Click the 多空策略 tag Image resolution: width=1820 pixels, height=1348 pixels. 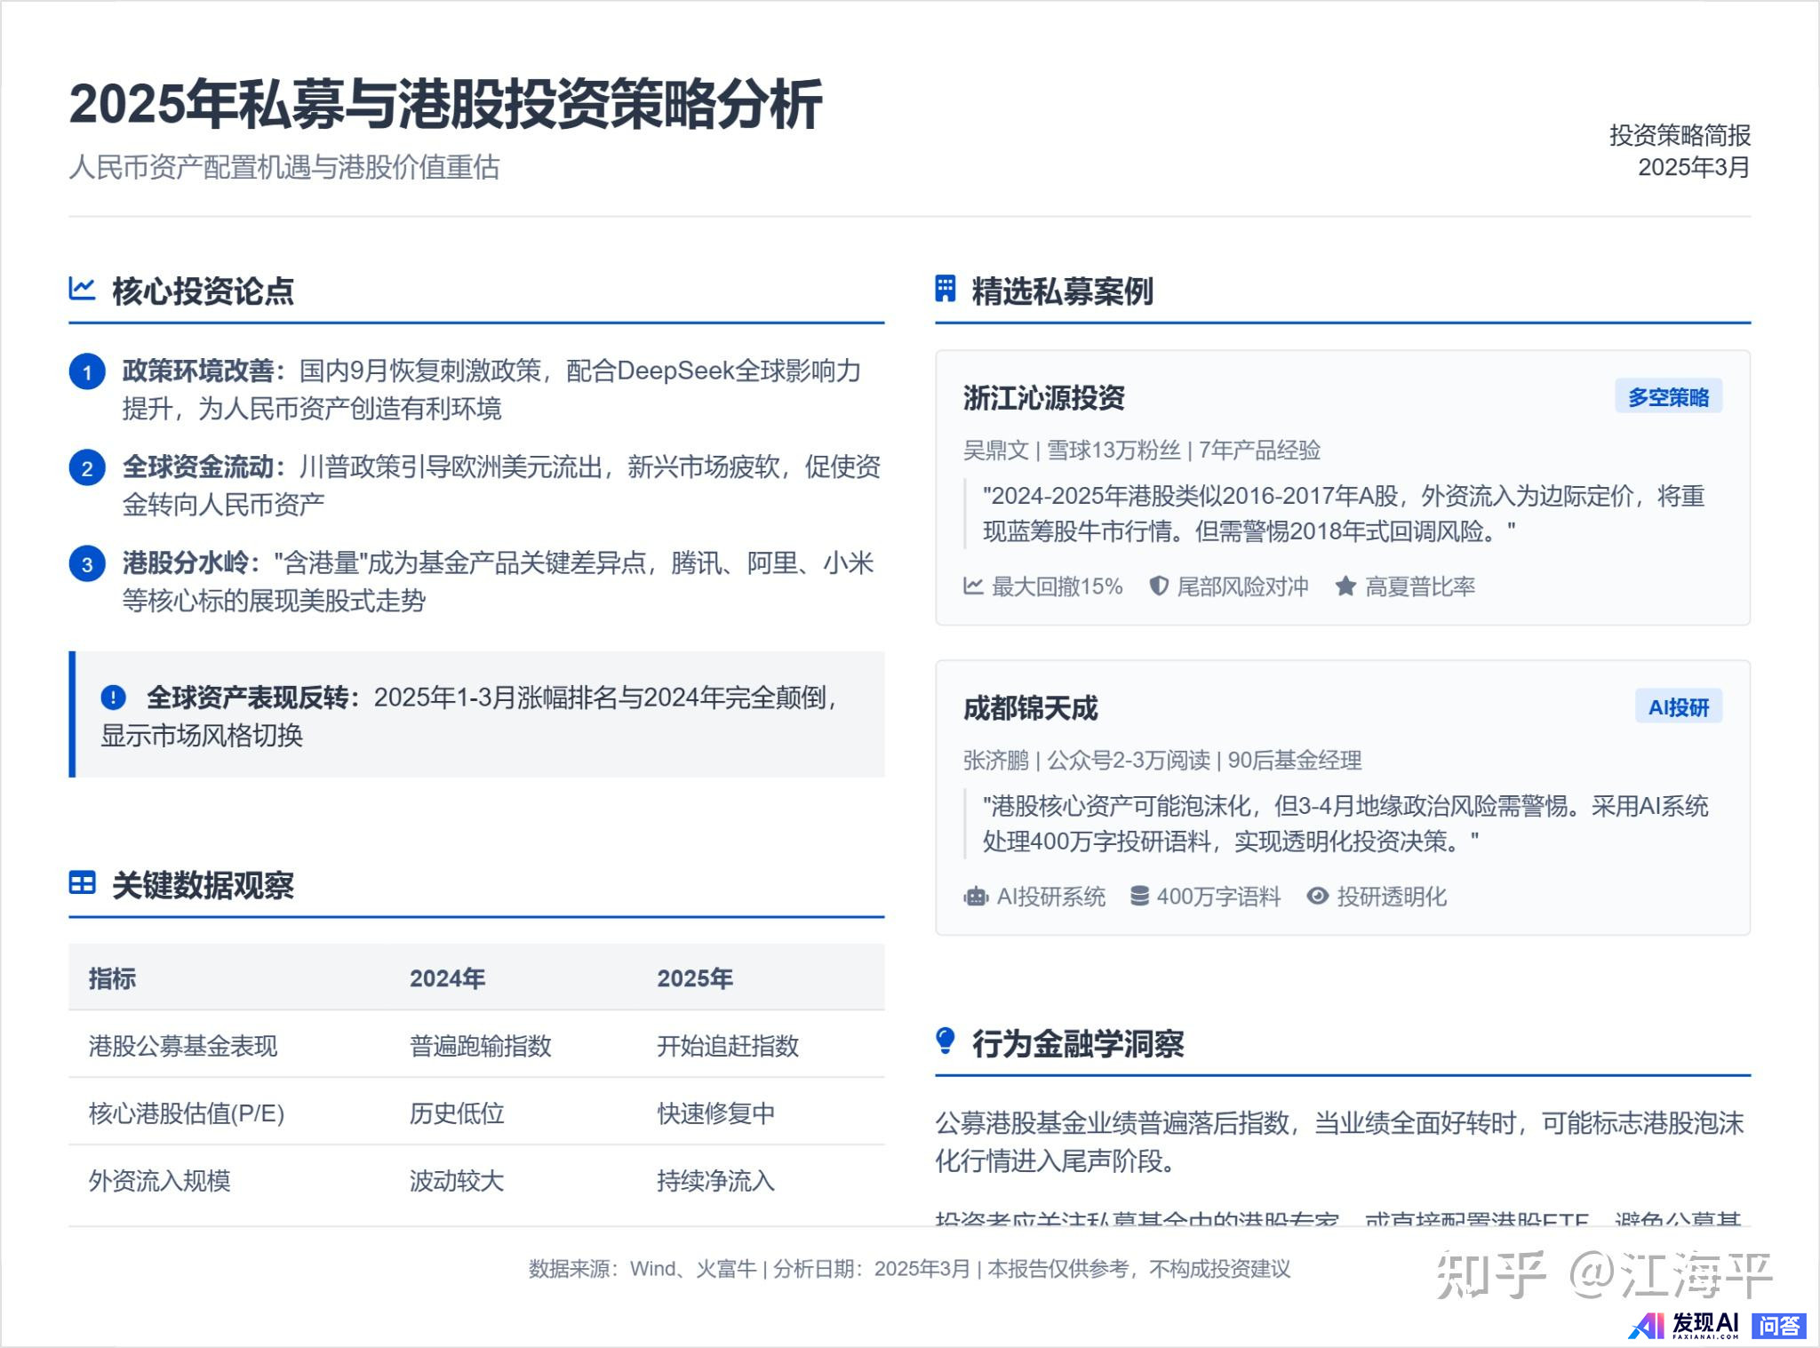[x=1668, y=397]
